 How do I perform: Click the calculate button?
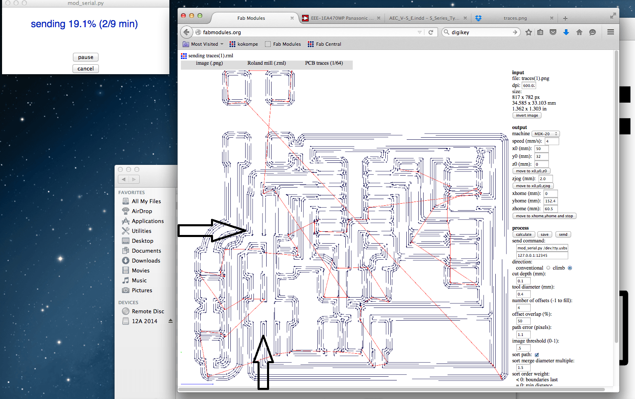pyautogui.click(x=524, y=235)
